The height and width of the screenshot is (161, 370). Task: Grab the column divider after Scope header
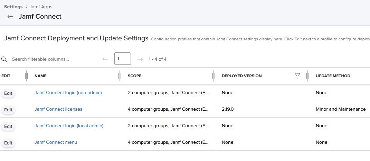tap(214, 76)
